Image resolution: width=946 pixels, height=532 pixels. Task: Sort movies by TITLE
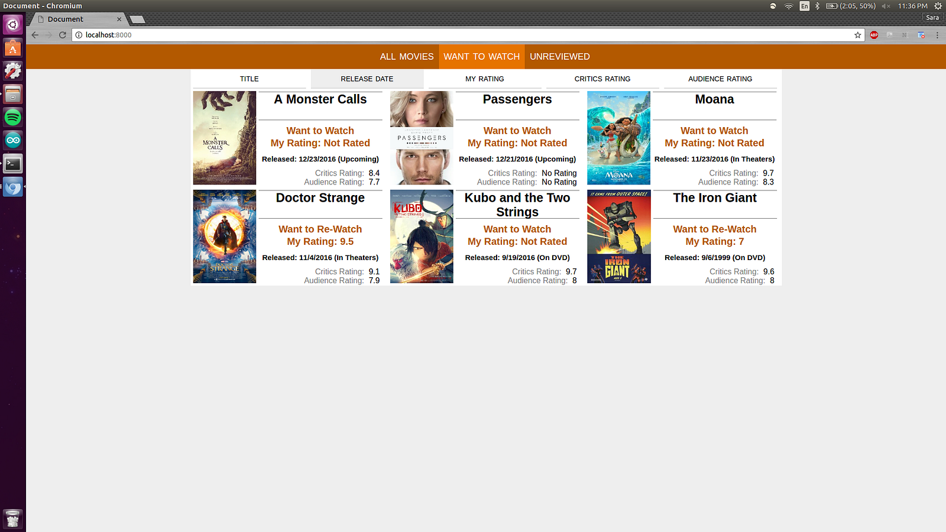coord(250,79)
